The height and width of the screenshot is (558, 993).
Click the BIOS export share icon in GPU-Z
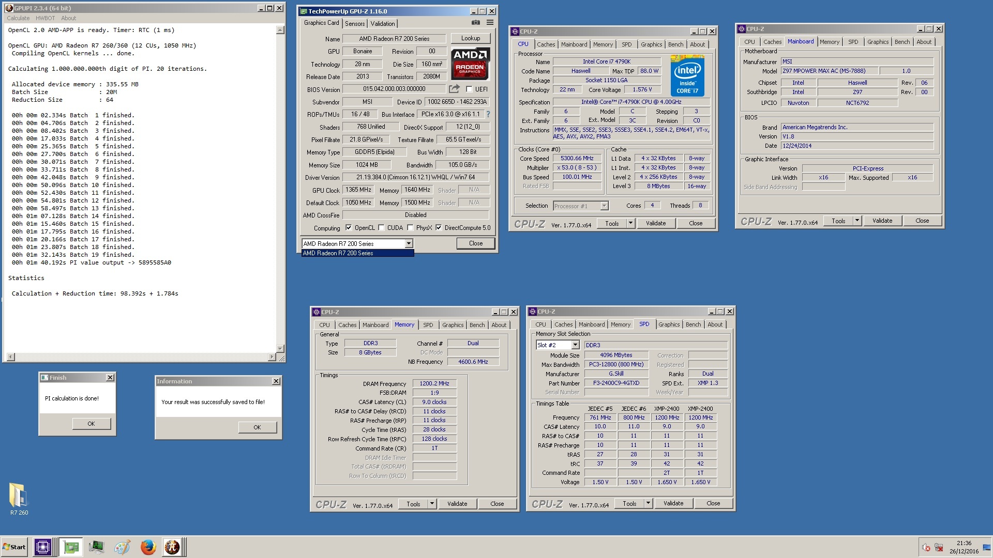coord(454,89)
